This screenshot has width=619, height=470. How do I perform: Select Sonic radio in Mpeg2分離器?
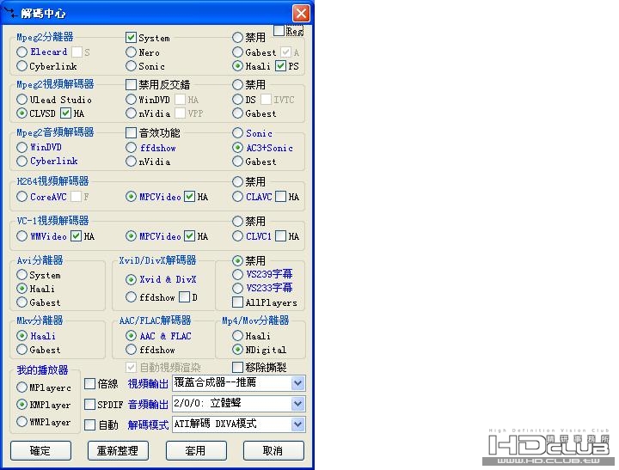(x=131, y=66)
